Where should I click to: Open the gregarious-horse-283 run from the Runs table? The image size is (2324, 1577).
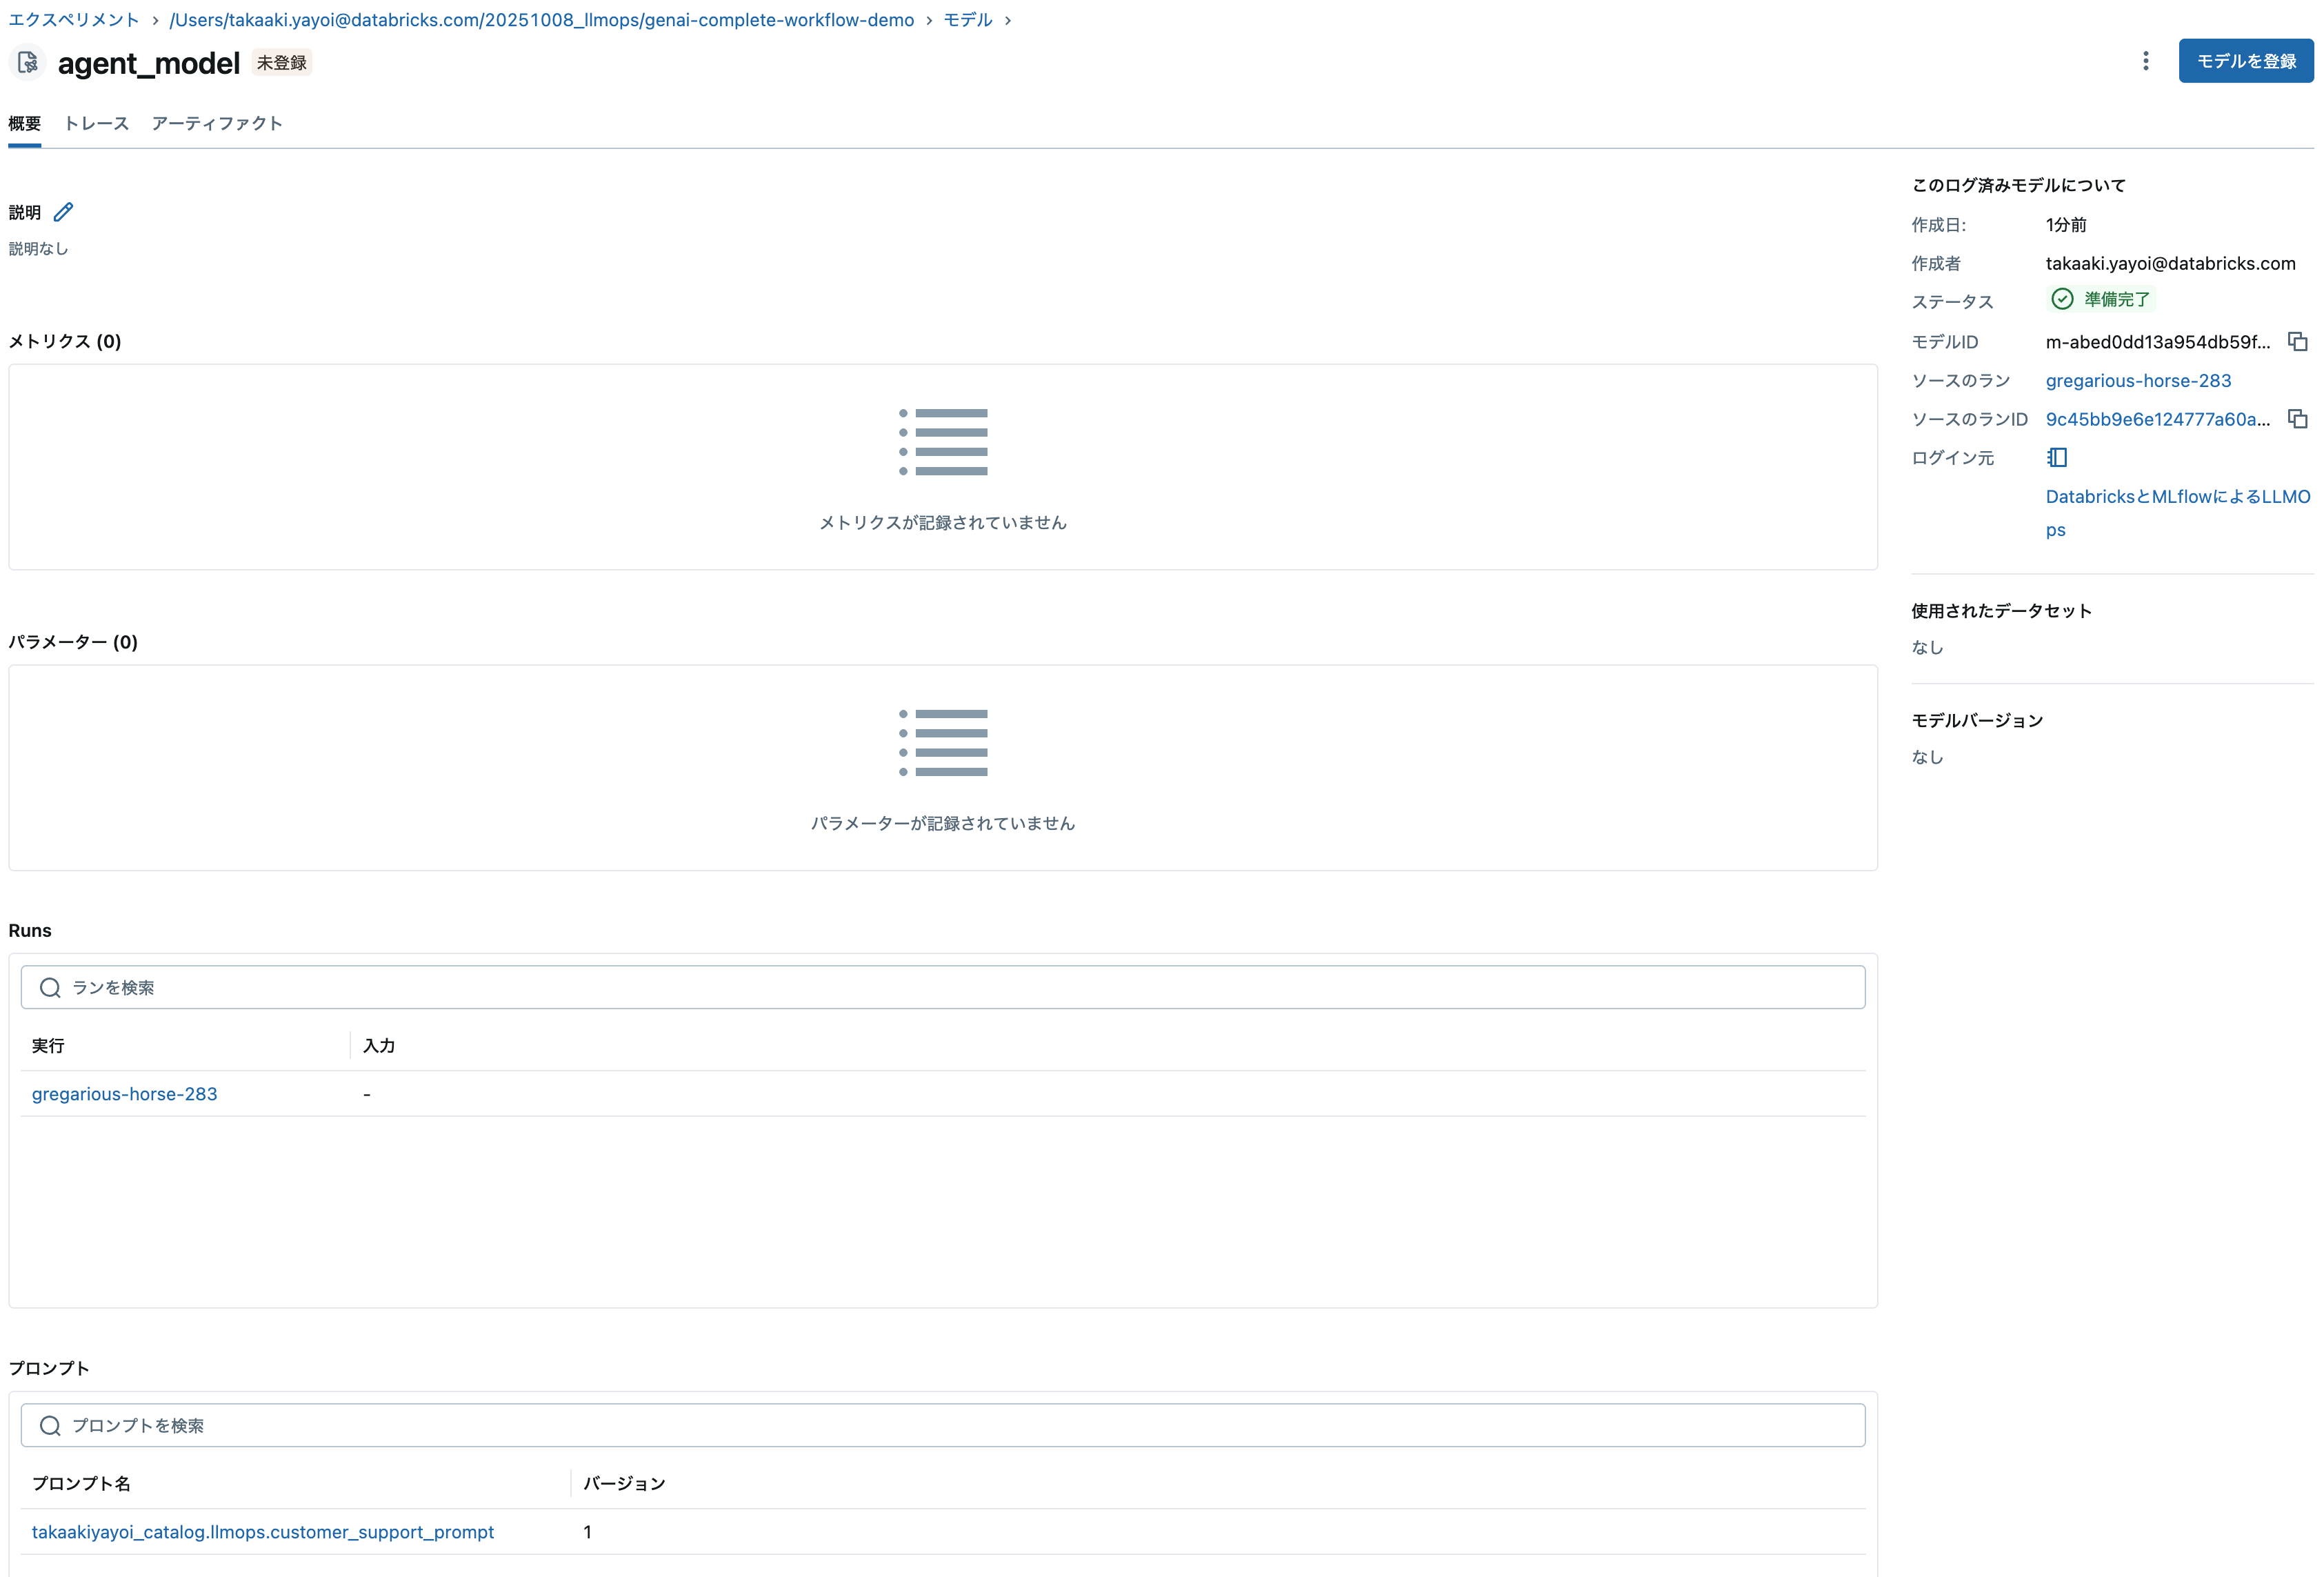[124, 1093]
